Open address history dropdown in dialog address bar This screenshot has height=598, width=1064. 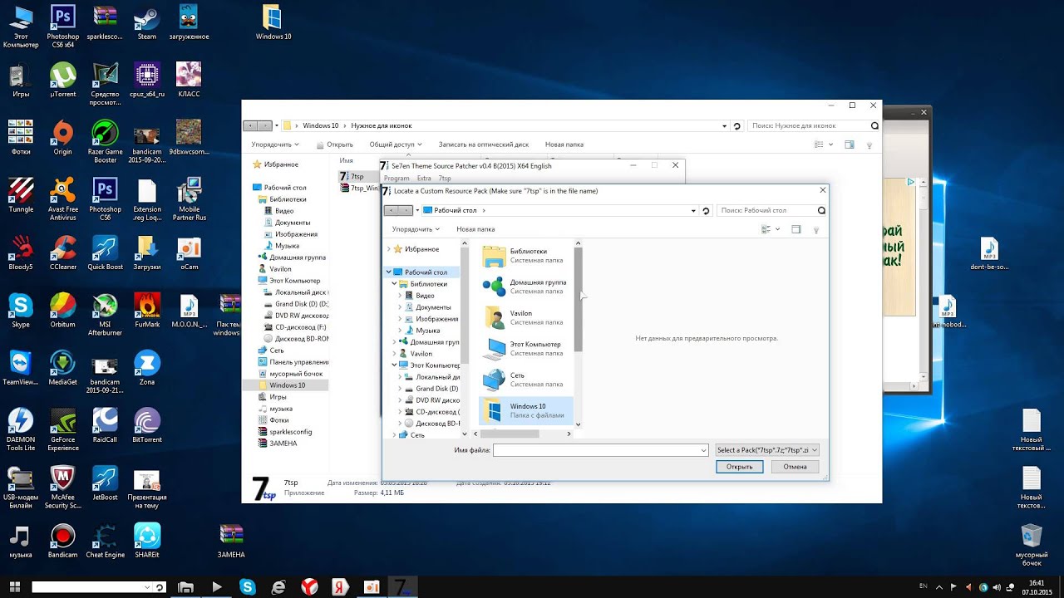pos(693,211)
